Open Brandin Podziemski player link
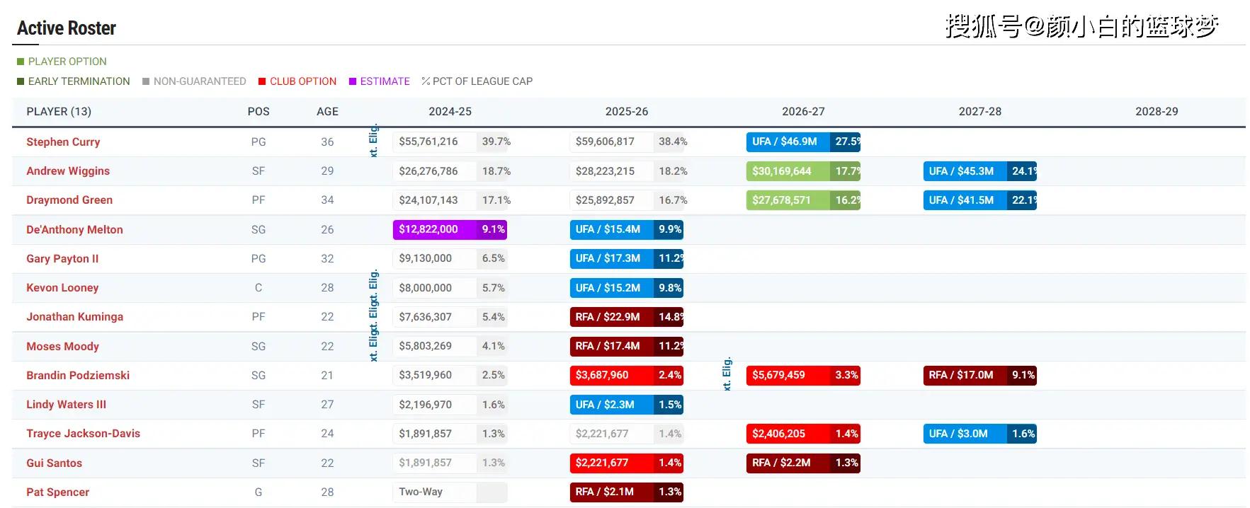 coord(78,376)
